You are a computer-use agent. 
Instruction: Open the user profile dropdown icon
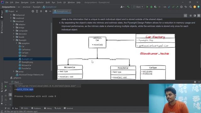[x=122, y=7]
